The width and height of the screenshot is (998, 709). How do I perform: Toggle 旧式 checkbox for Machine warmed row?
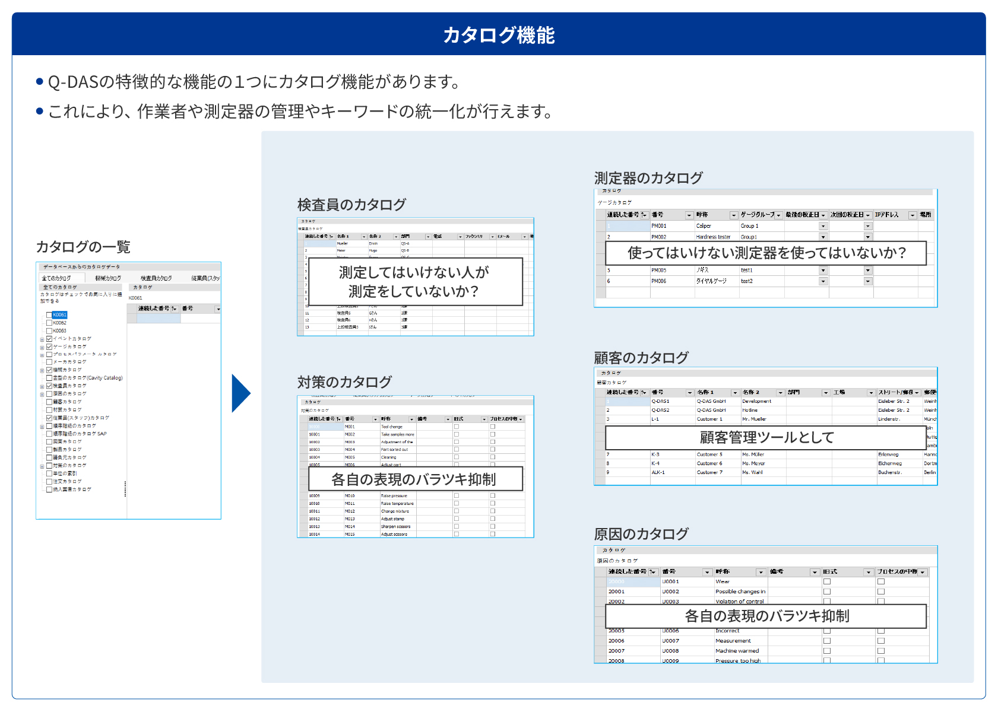tap(827, 651)
